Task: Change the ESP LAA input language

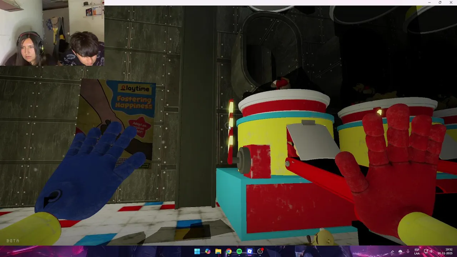Action: click(x=417, y=251)
